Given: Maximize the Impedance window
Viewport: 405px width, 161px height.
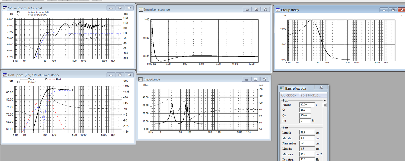Looking at the screenshot, I should click(x=256, y=80).
